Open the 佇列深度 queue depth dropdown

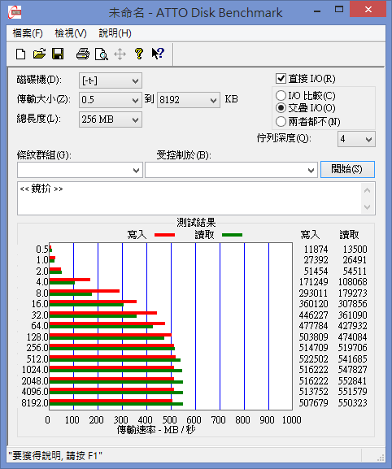click(x=356, y=139)
